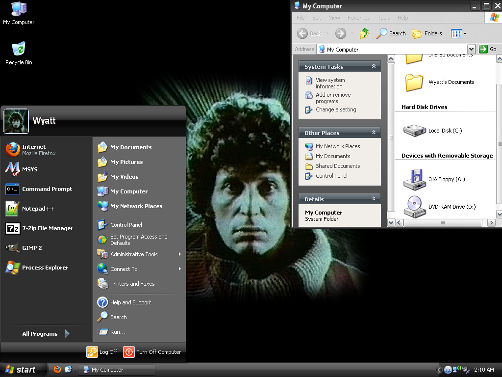Click the Address bar field
The width and height of the screenshot is (502, 377).
tap(392, 49)
